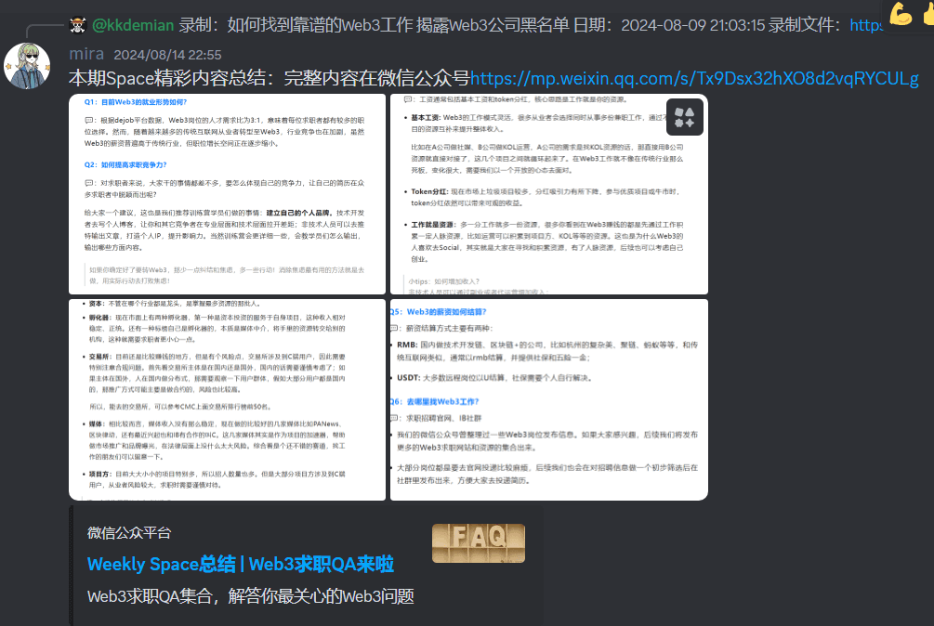Open the image listing 资本, 孵化器, 交易所

pyautogui.click(x=228, y=399)
